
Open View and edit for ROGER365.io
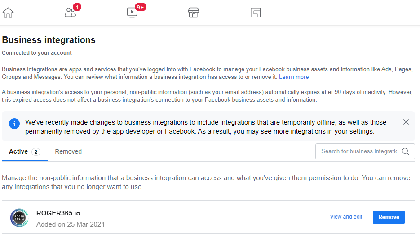pos(346,217)
